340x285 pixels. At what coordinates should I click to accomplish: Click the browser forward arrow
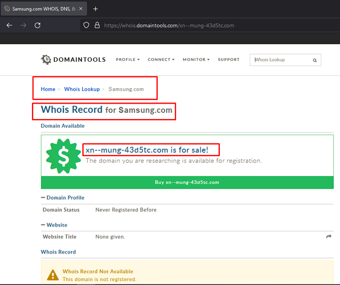(x=23, y=25)
